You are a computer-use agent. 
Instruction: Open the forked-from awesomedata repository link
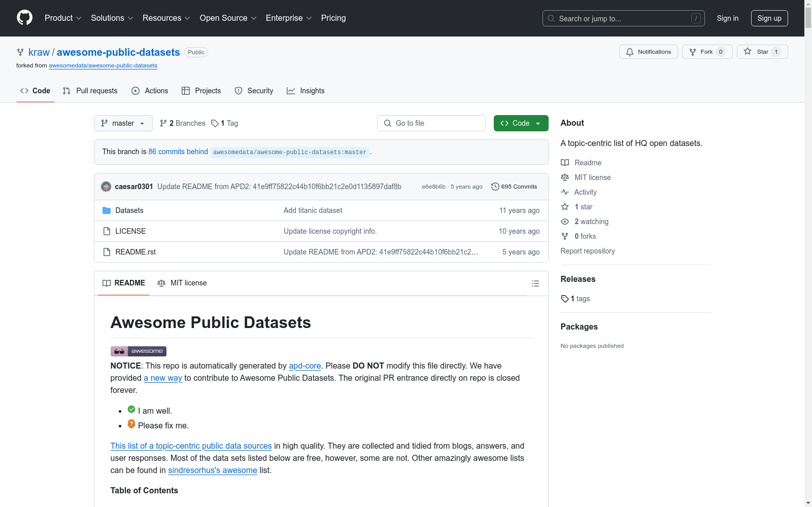(x=103, y=65)
